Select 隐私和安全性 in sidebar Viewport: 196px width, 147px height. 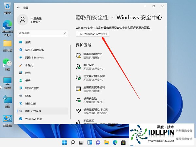[x=42, y=111]
